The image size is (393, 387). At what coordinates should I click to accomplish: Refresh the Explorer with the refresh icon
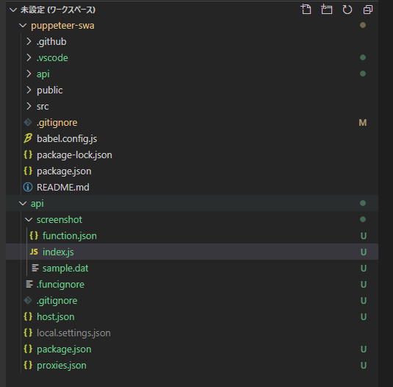pos(347,10)
